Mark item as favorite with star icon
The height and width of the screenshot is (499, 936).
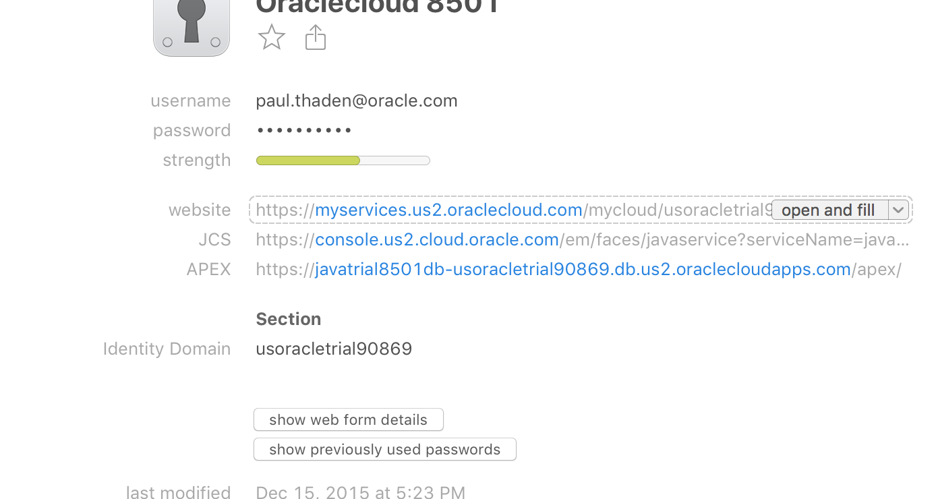pos(272,37)
